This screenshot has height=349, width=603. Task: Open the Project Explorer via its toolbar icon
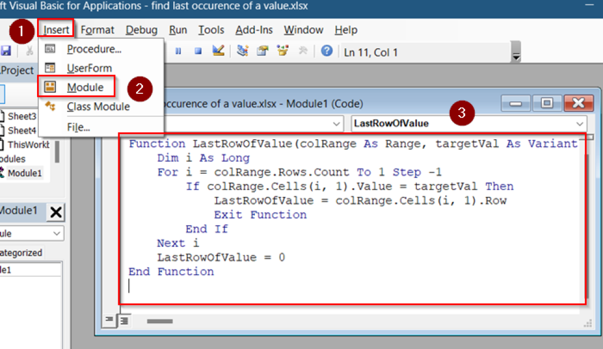[243, 51]
